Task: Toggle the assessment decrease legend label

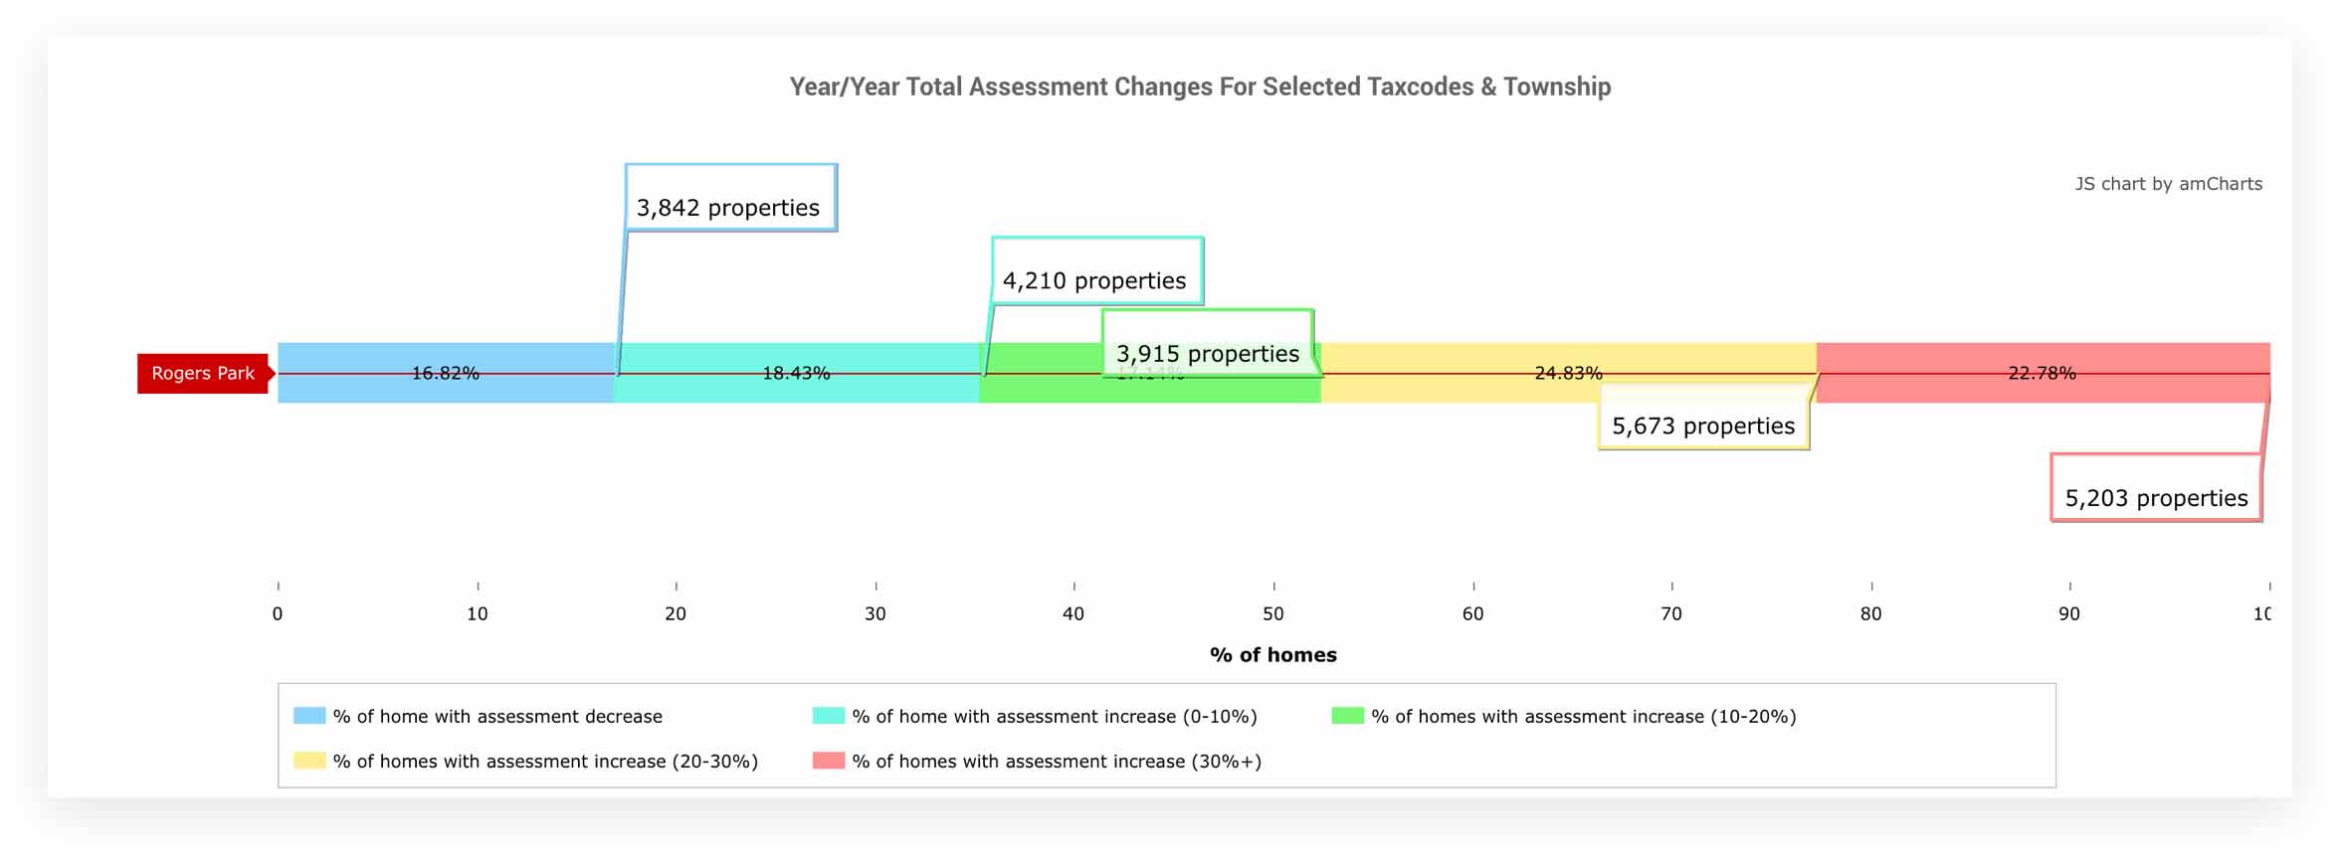Action: coord(497,716)
